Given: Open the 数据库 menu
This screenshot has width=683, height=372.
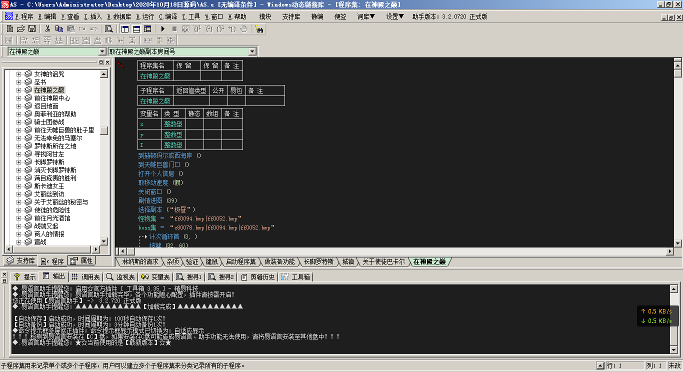Looking at the screenshot, I should (119, 16).
